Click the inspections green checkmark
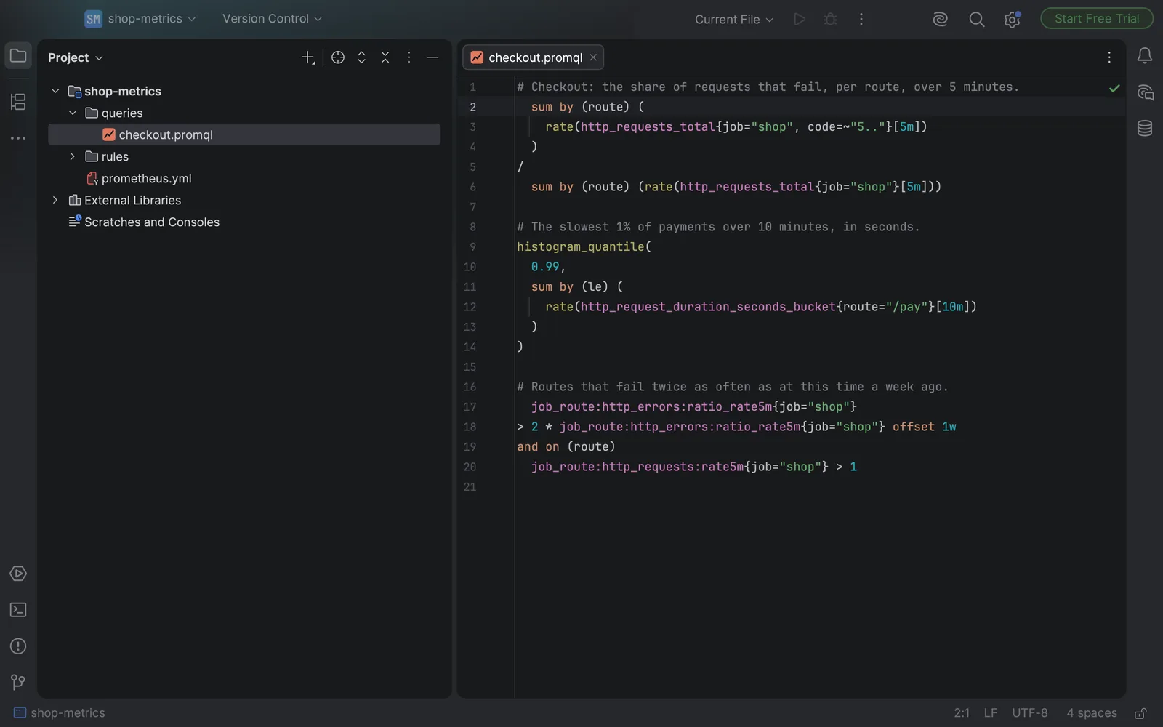The width and height of the screenshot is (1163, 727). pos(1114,88)
